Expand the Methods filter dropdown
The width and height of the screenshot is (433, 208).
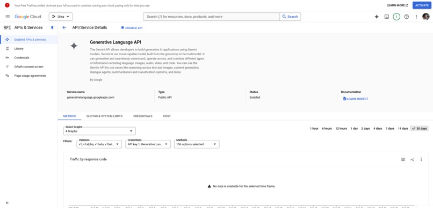click(197, 144)
